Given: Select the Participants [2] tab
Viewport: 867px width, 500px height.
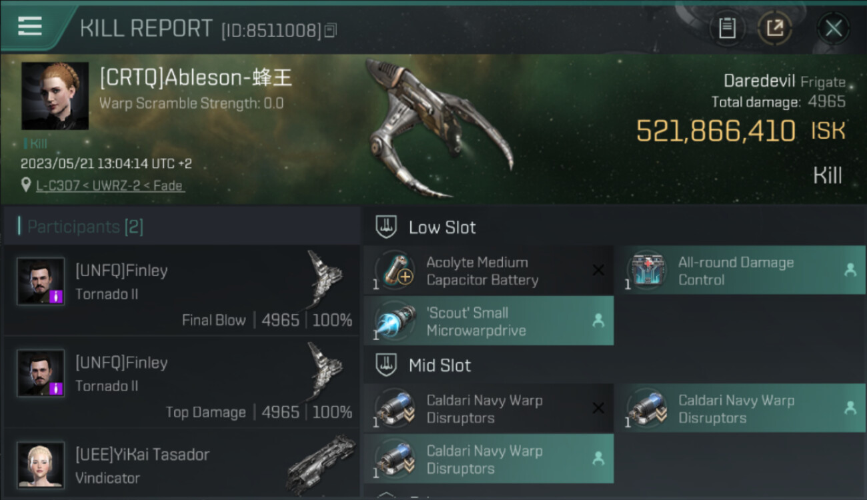Looking at the screenshot, I should pos(85,227).
